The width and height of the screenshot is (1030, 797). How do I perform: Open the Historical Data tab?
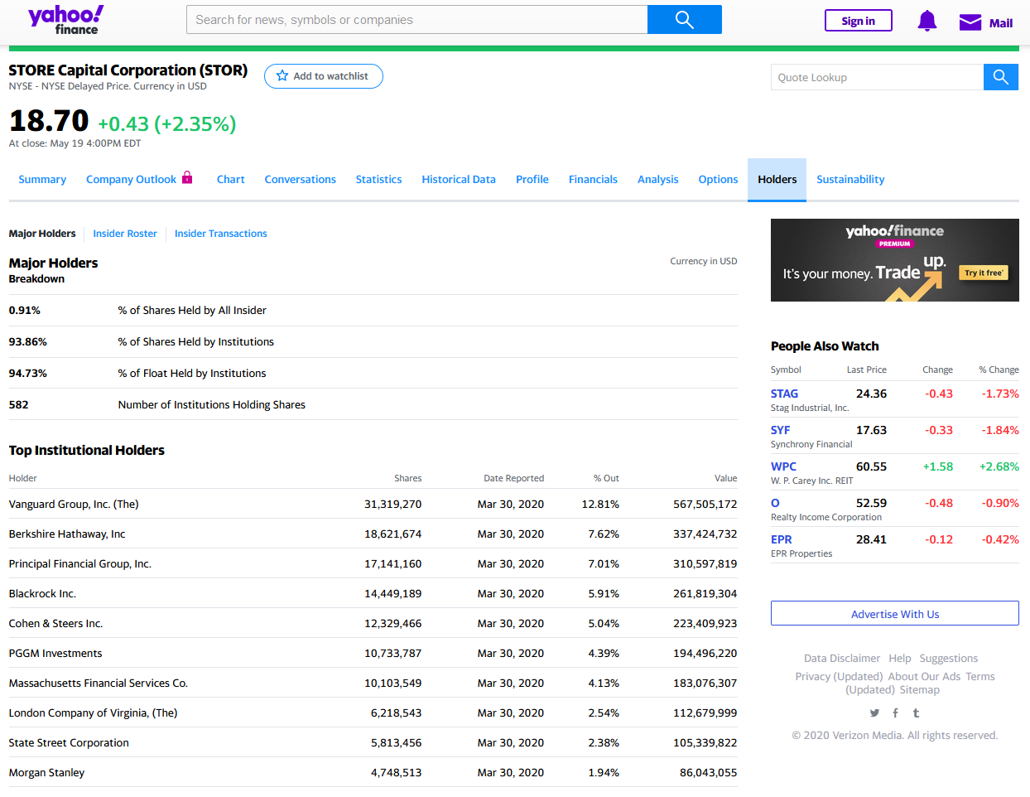click(459, 179)
